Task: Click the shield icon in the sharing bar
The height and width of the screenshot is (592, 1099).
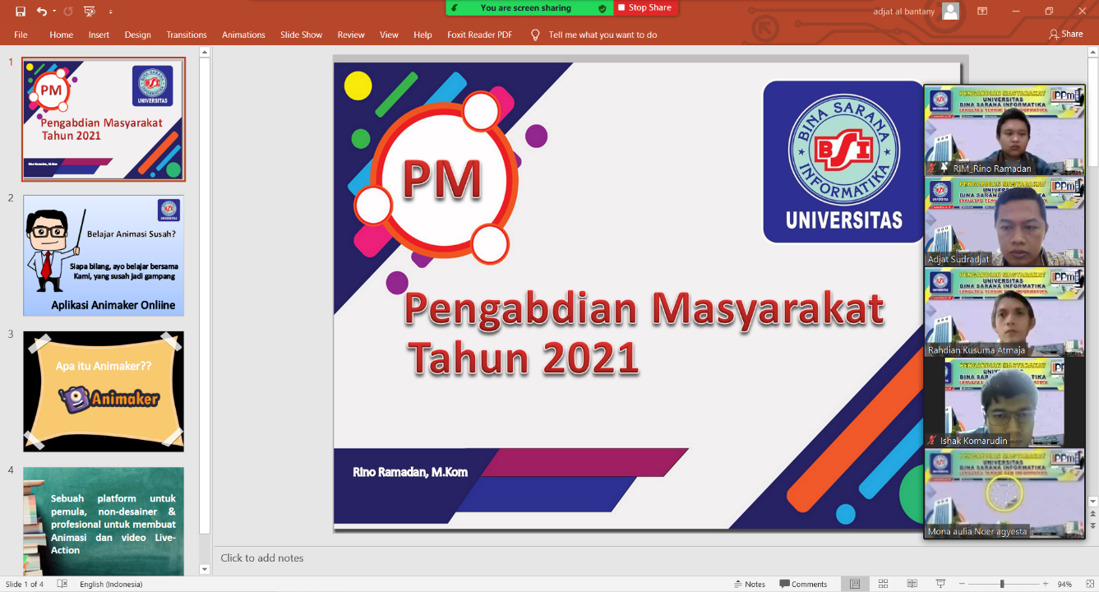Action: pyautogui.click(x=603, y=8)
